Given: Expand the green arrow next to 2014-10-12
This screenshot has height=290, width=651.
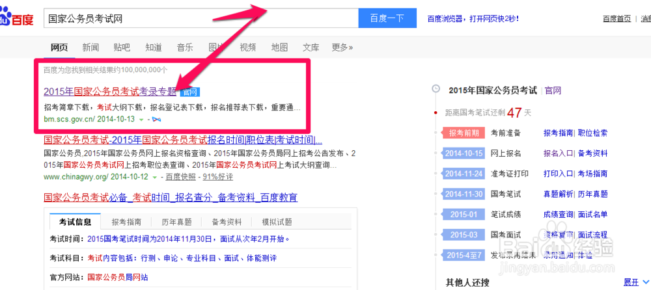Looking at the screenshot, I should point(155,177).
